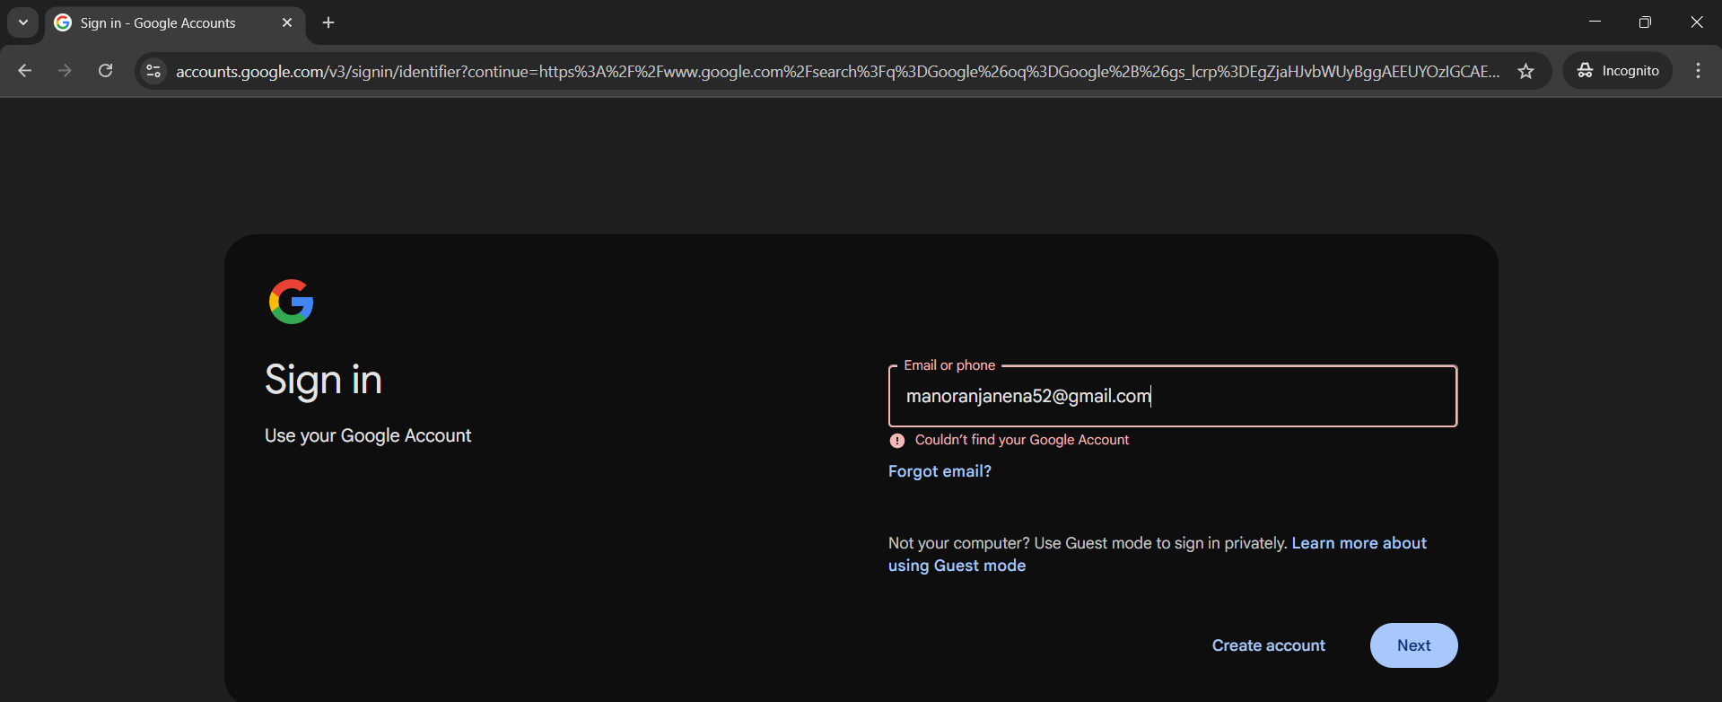1722x702 pixels.
Task: Go forward with the forward arrow
Action: pos(65,71)
